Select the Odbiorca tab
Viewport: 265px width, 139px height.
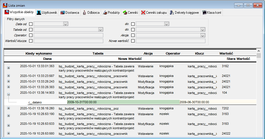coord(91,13)
